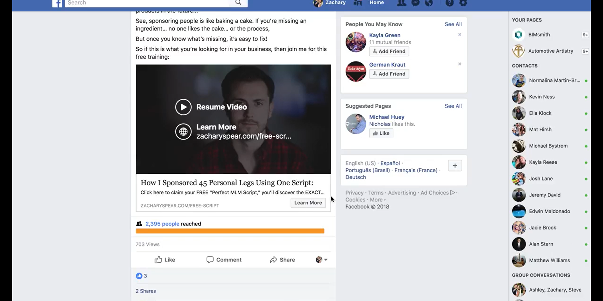Viewport: 603px width, 301px height.
Task: Click the plus button for more languages
Action: [x=455, y=166]
